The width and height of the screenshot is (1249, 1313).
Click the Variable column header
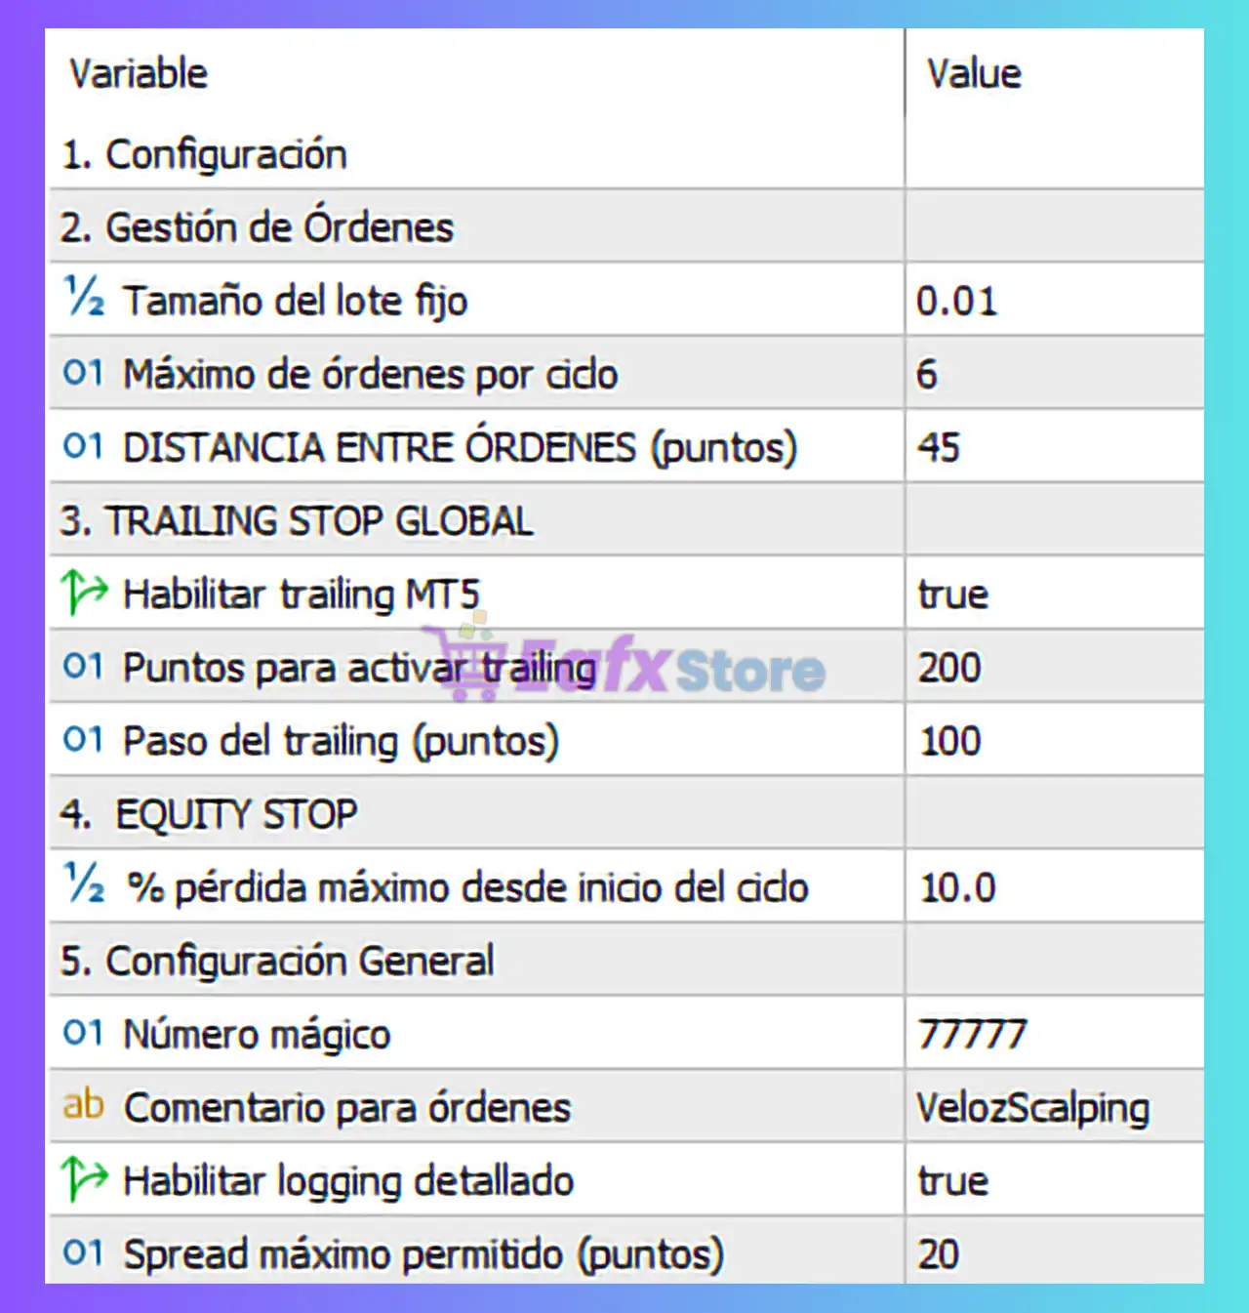pos(139,74)
